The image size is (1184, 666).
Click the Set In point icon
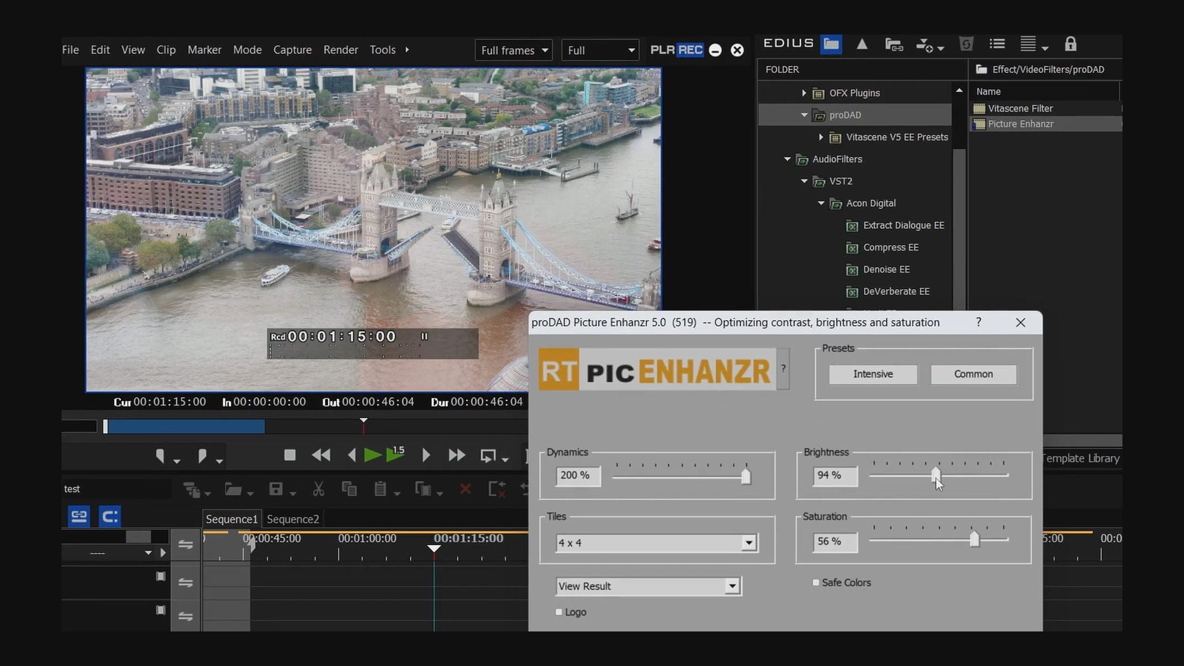click(x=160, y=456)
